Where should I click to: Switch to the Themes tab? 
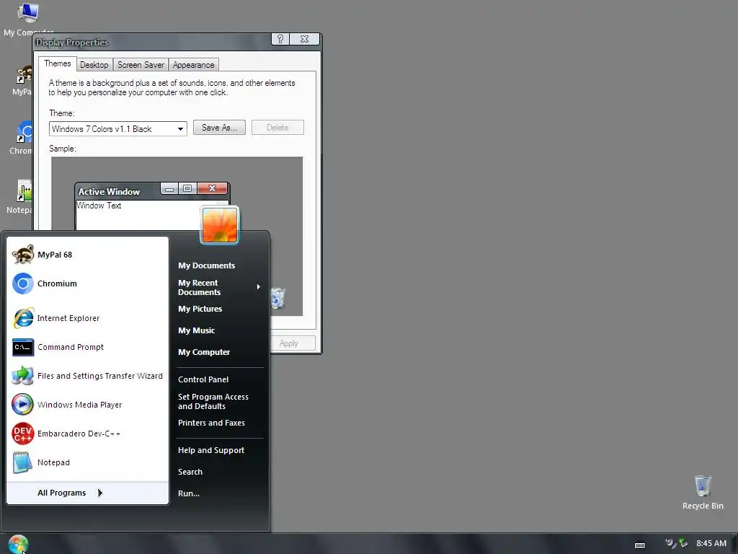[x=58, y=63]
